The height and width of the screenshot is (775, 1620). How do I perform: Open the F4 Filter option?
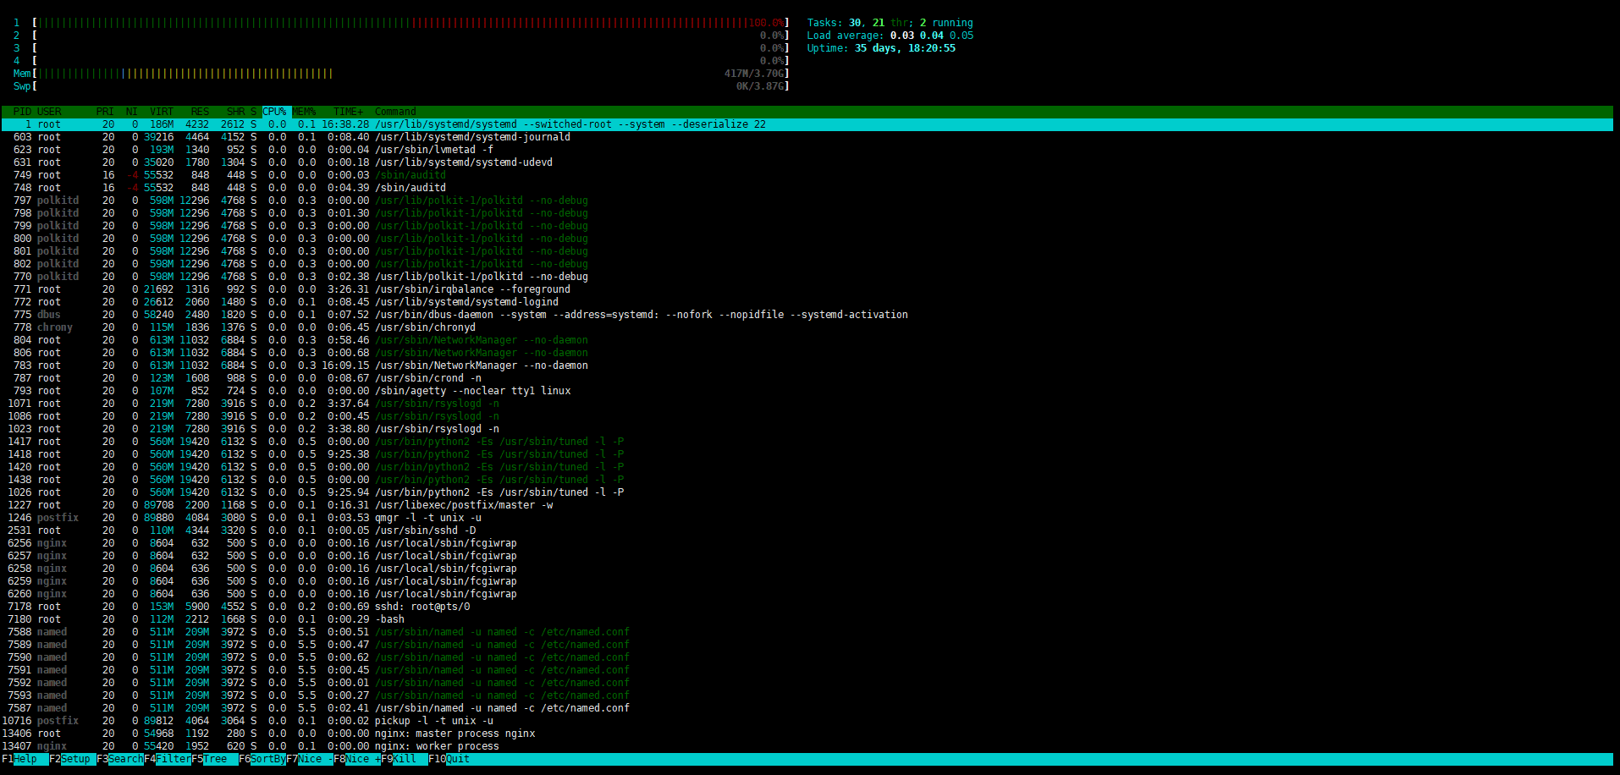pyautogui.click(x=168, y=759)
